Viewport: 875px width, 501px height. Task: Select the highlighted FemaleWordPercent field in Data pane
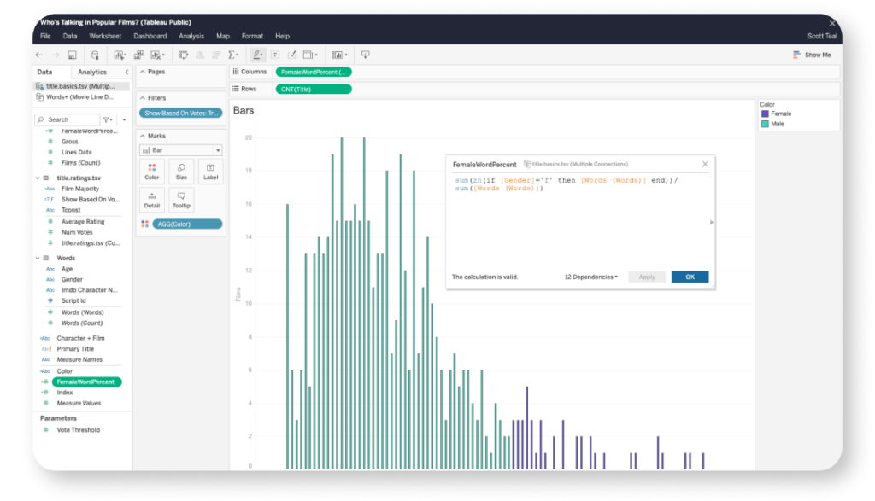point(86,382)
